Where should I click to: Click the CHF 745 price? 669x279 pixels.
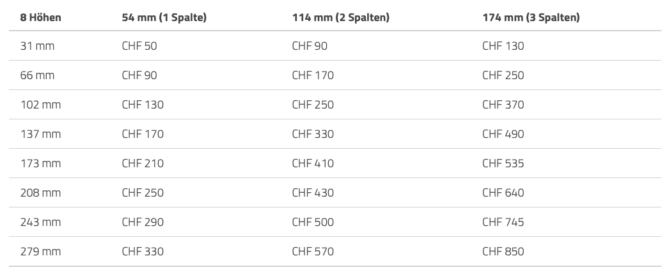pos(503,222)
